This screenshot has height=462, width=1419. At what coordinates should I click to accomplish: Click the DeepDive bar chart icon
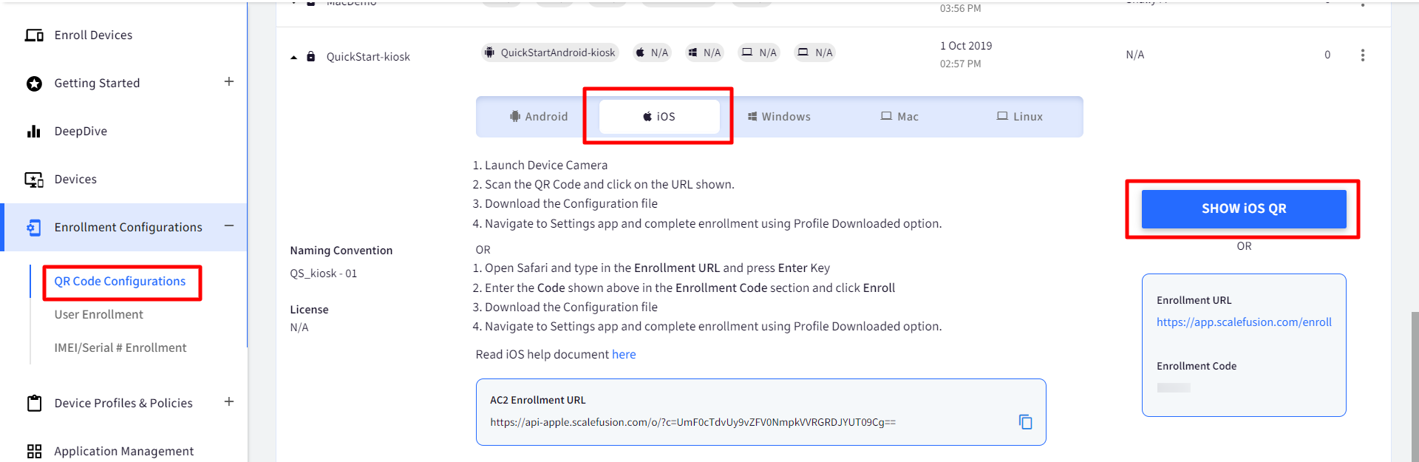tap(34, 132)
